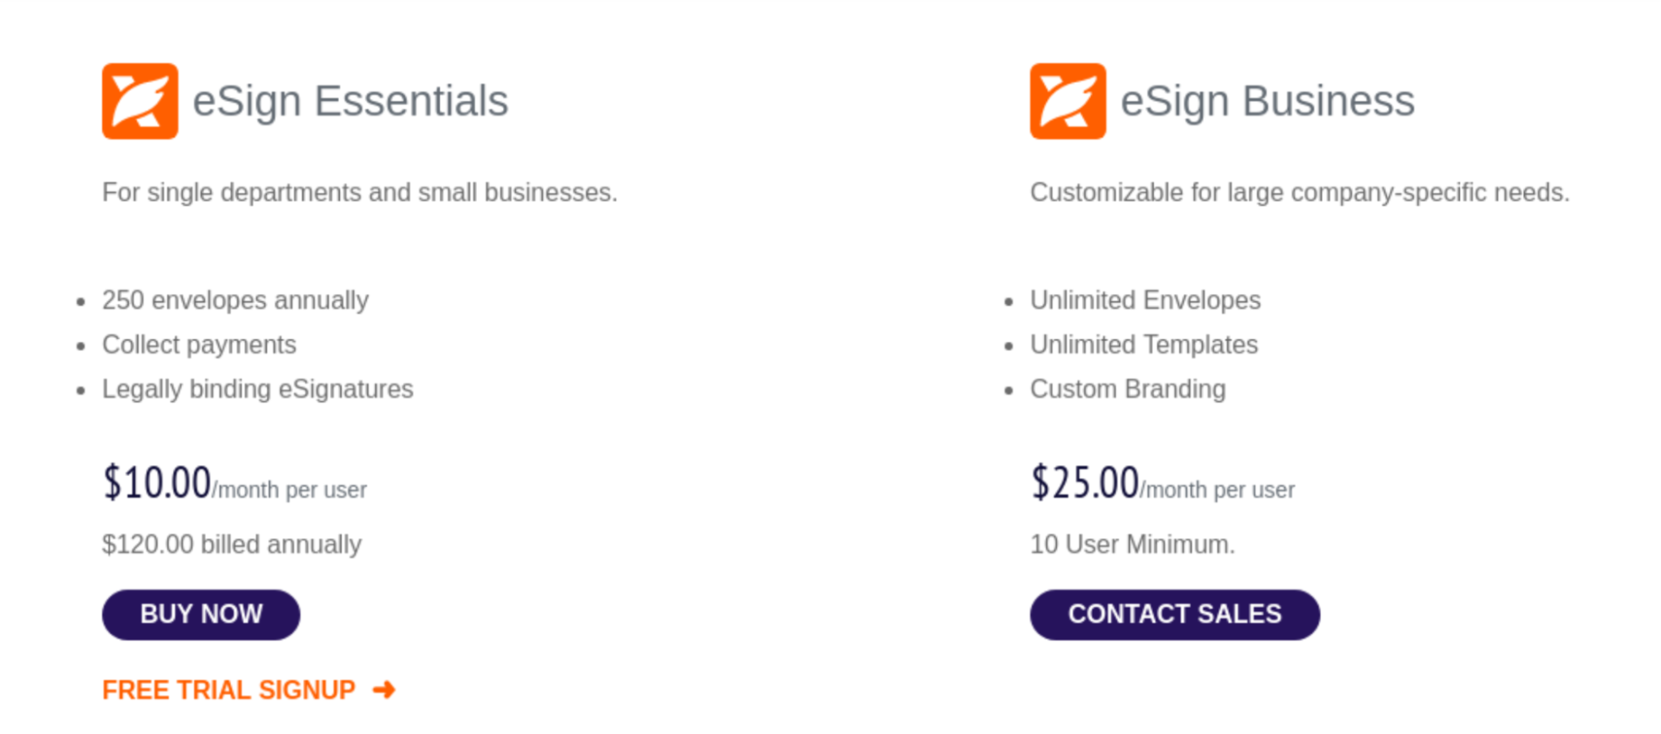
Task: Click the Custom Branding list entry
Action: point(1128,389)
